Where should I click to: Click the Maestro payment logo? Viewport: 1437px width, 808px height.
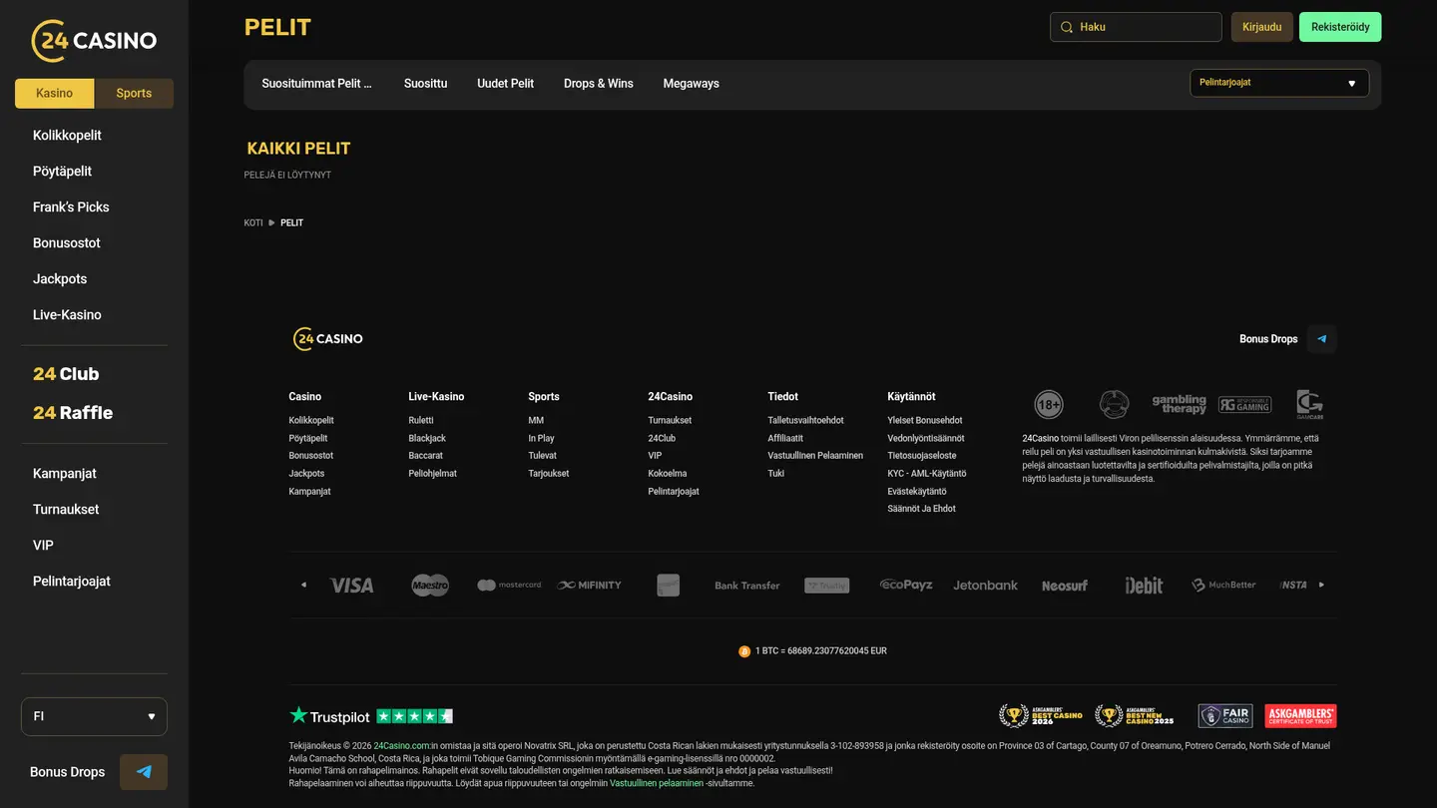[x=430, y=586]
